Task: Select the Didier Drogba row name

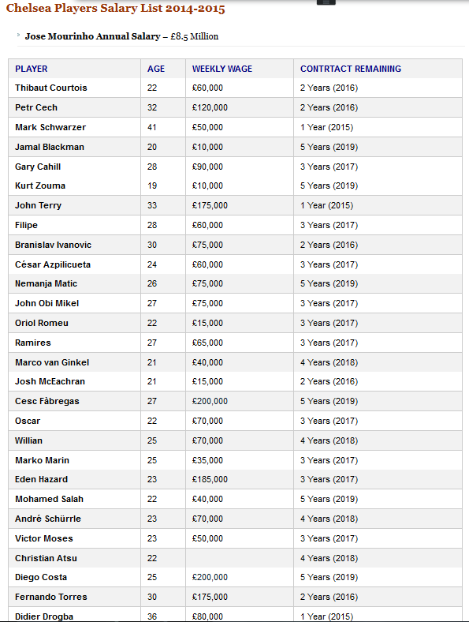Action: click(x=44, y=616)
